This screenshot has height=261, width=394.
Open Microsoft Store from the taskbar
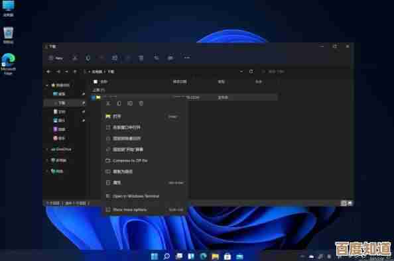(x=228, y=256)
